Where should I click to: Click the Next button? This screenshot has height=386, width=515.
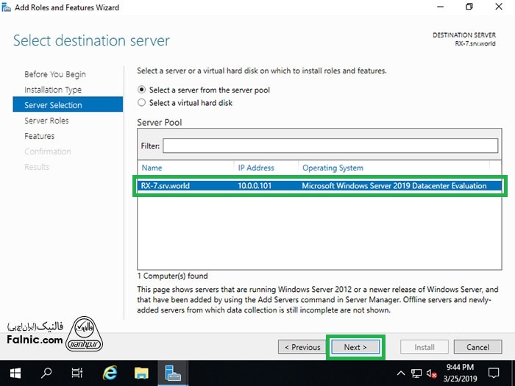click(x=355, y=347)
